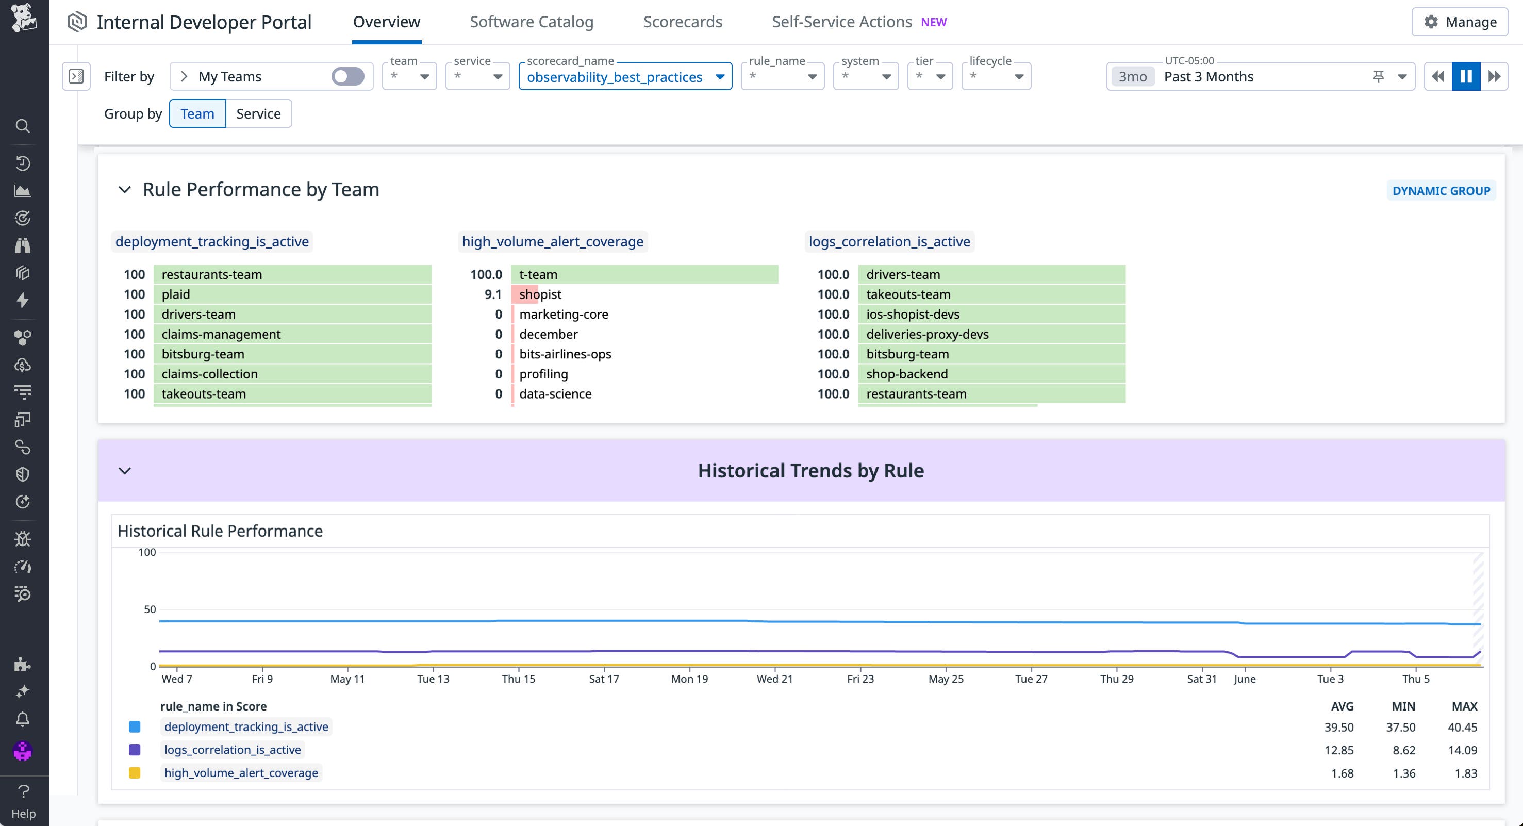
Task: Open Watchdog via the binoculars icon
Action: point(23,245)
